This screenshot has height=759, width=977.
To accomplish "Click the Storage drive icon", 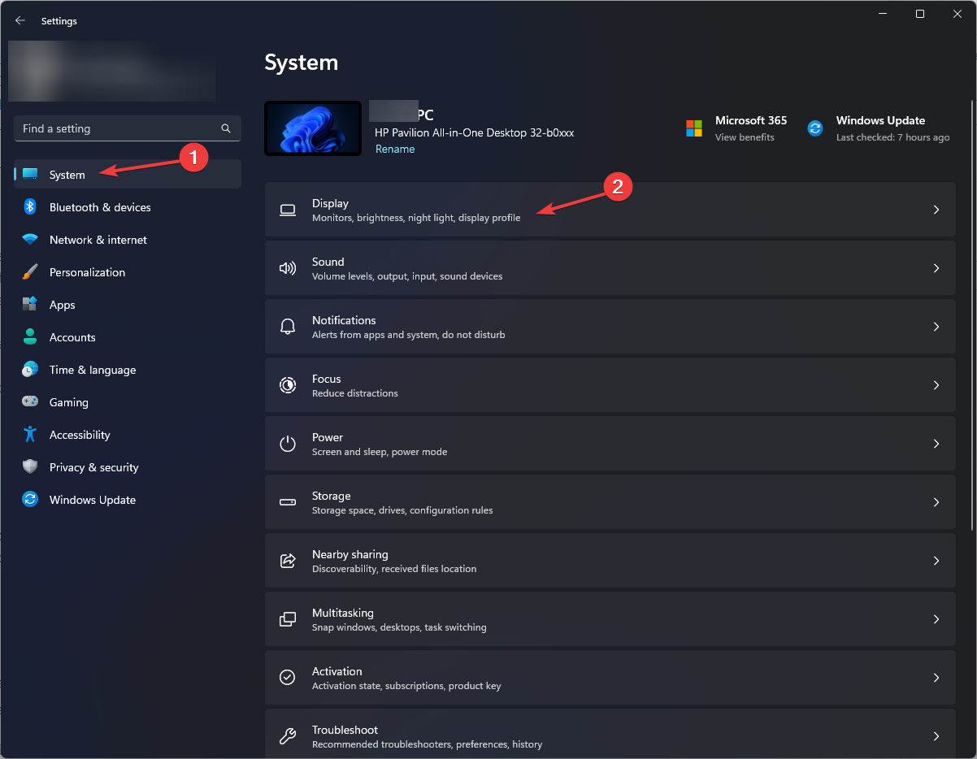I will (x=288, y=502).
